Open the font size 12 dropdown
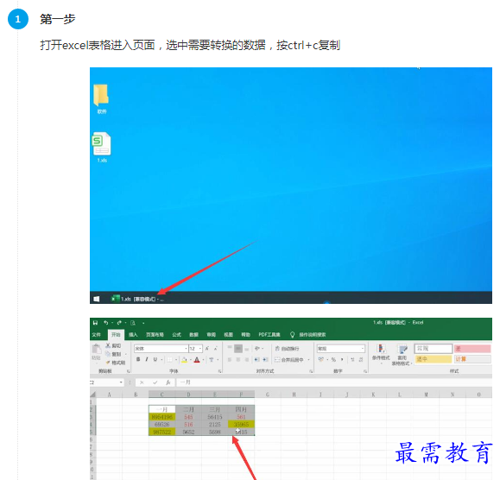This screenshot has width=500, height=480. [200, 349]
